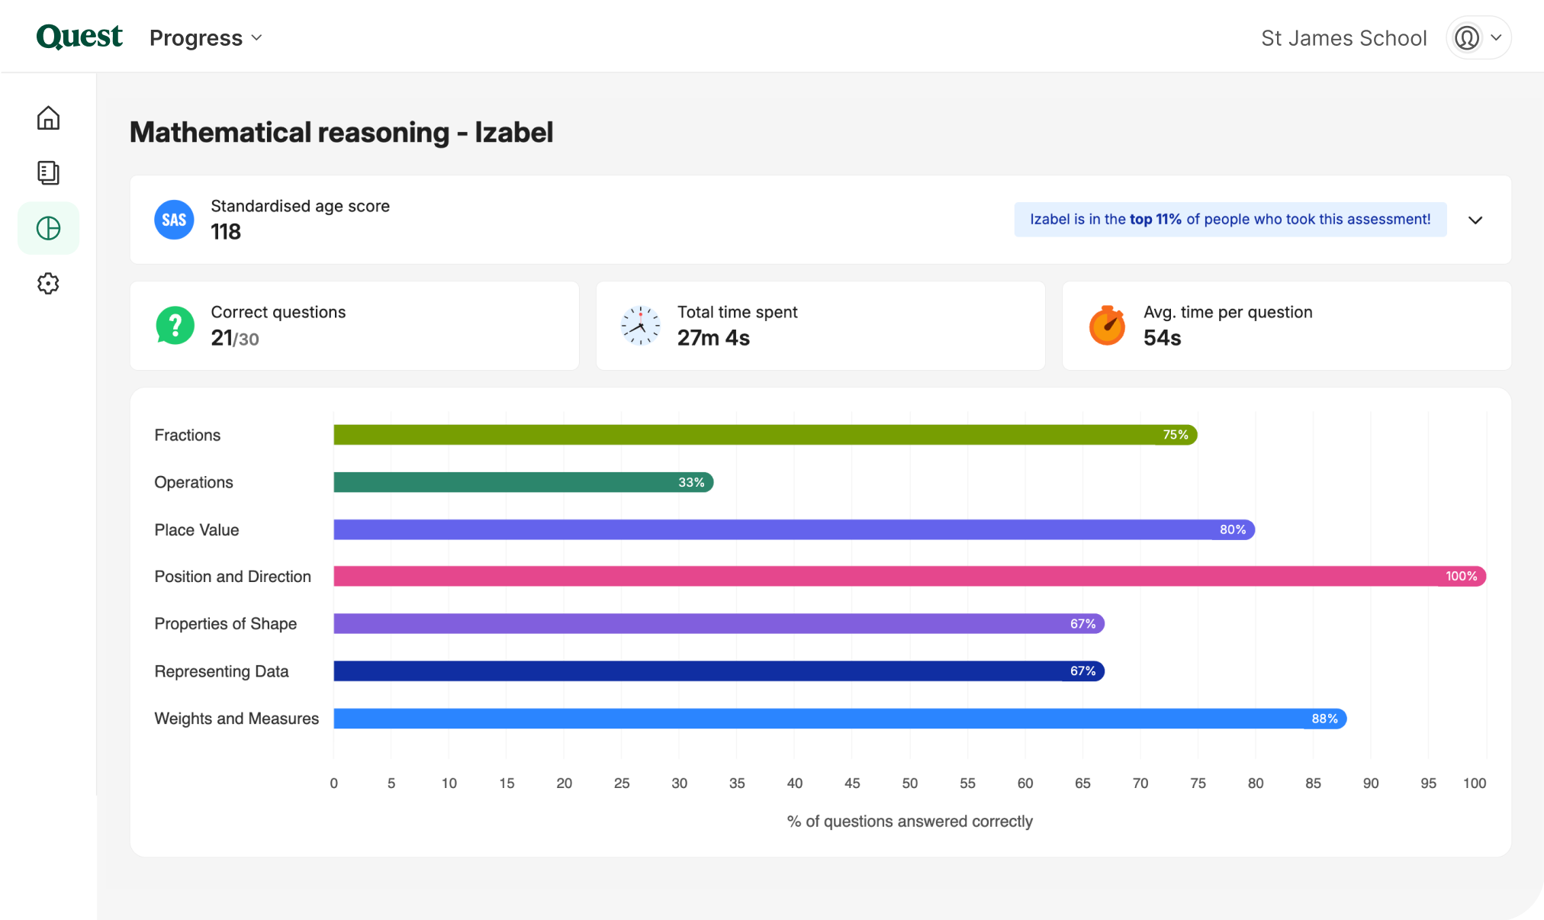Open the assessments document icon in sidebar
Viewport: 1544px width, 920px height.
[x=48, y=173]
